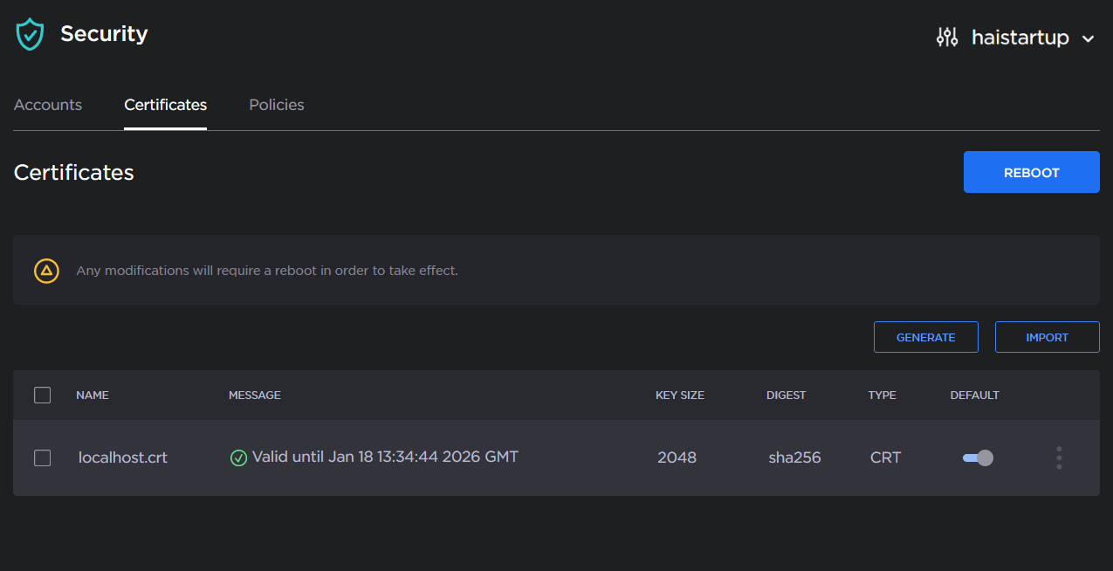Expand the haistartup account dropdown
Viewport: 1113px width, 571px height.
pyautogui.click(x=1019, y=38)
